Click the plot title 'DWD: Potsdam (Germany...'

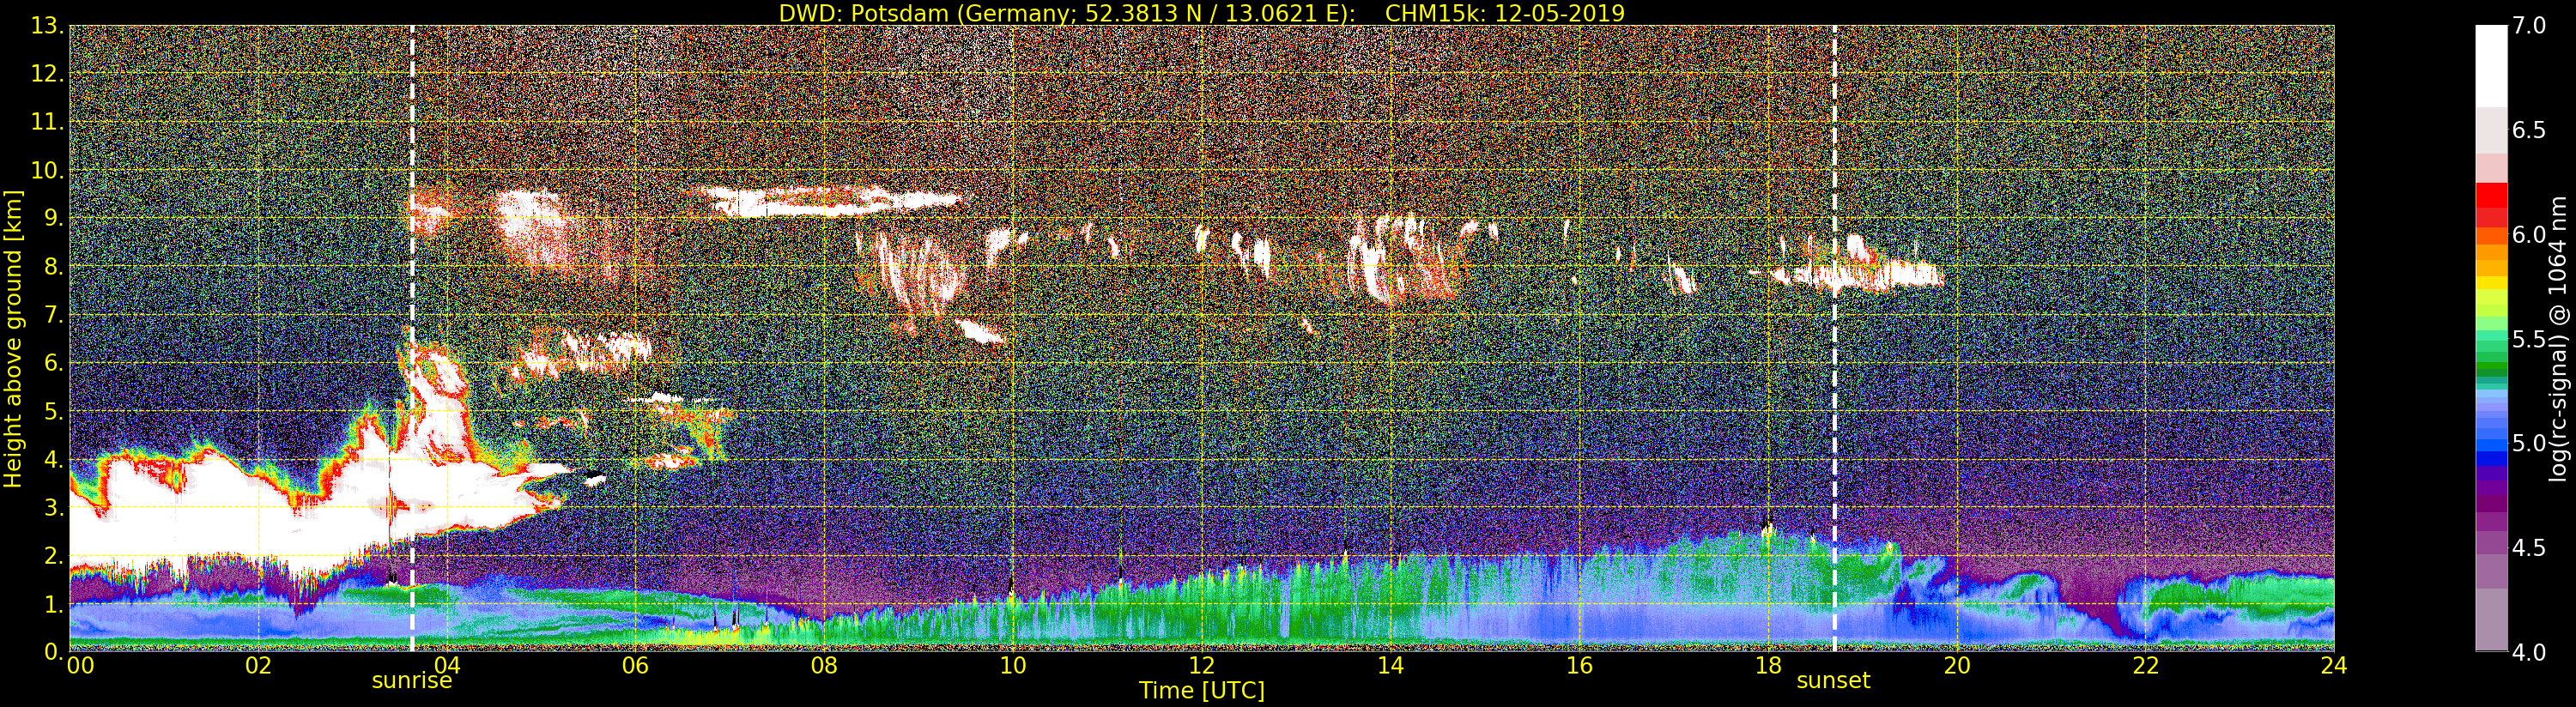pyautogui.click(x=1201, y=13)
